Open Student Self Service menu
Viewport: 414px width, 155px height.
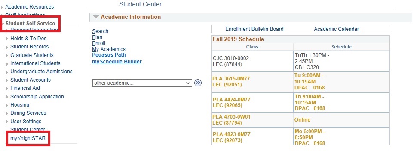[x=30, y=24]
